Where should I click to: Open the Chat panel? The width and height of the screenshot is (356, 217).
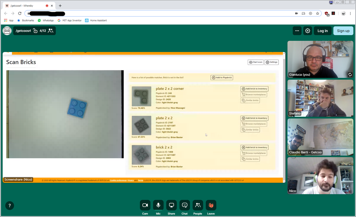184,205
